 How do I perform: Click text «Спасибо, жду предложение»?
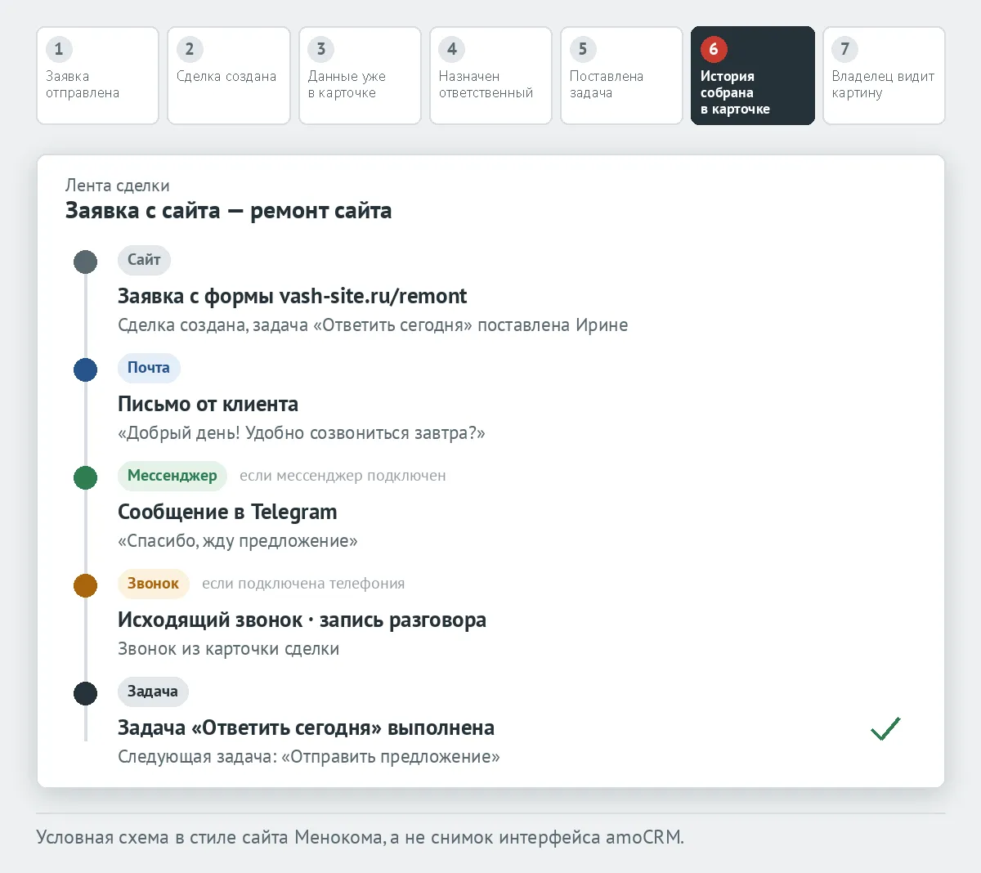[238, 541]
